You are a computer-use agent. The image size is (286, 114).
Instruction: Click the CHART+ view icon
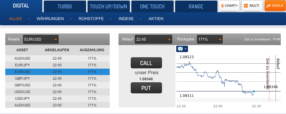click(x=222, y=6)
